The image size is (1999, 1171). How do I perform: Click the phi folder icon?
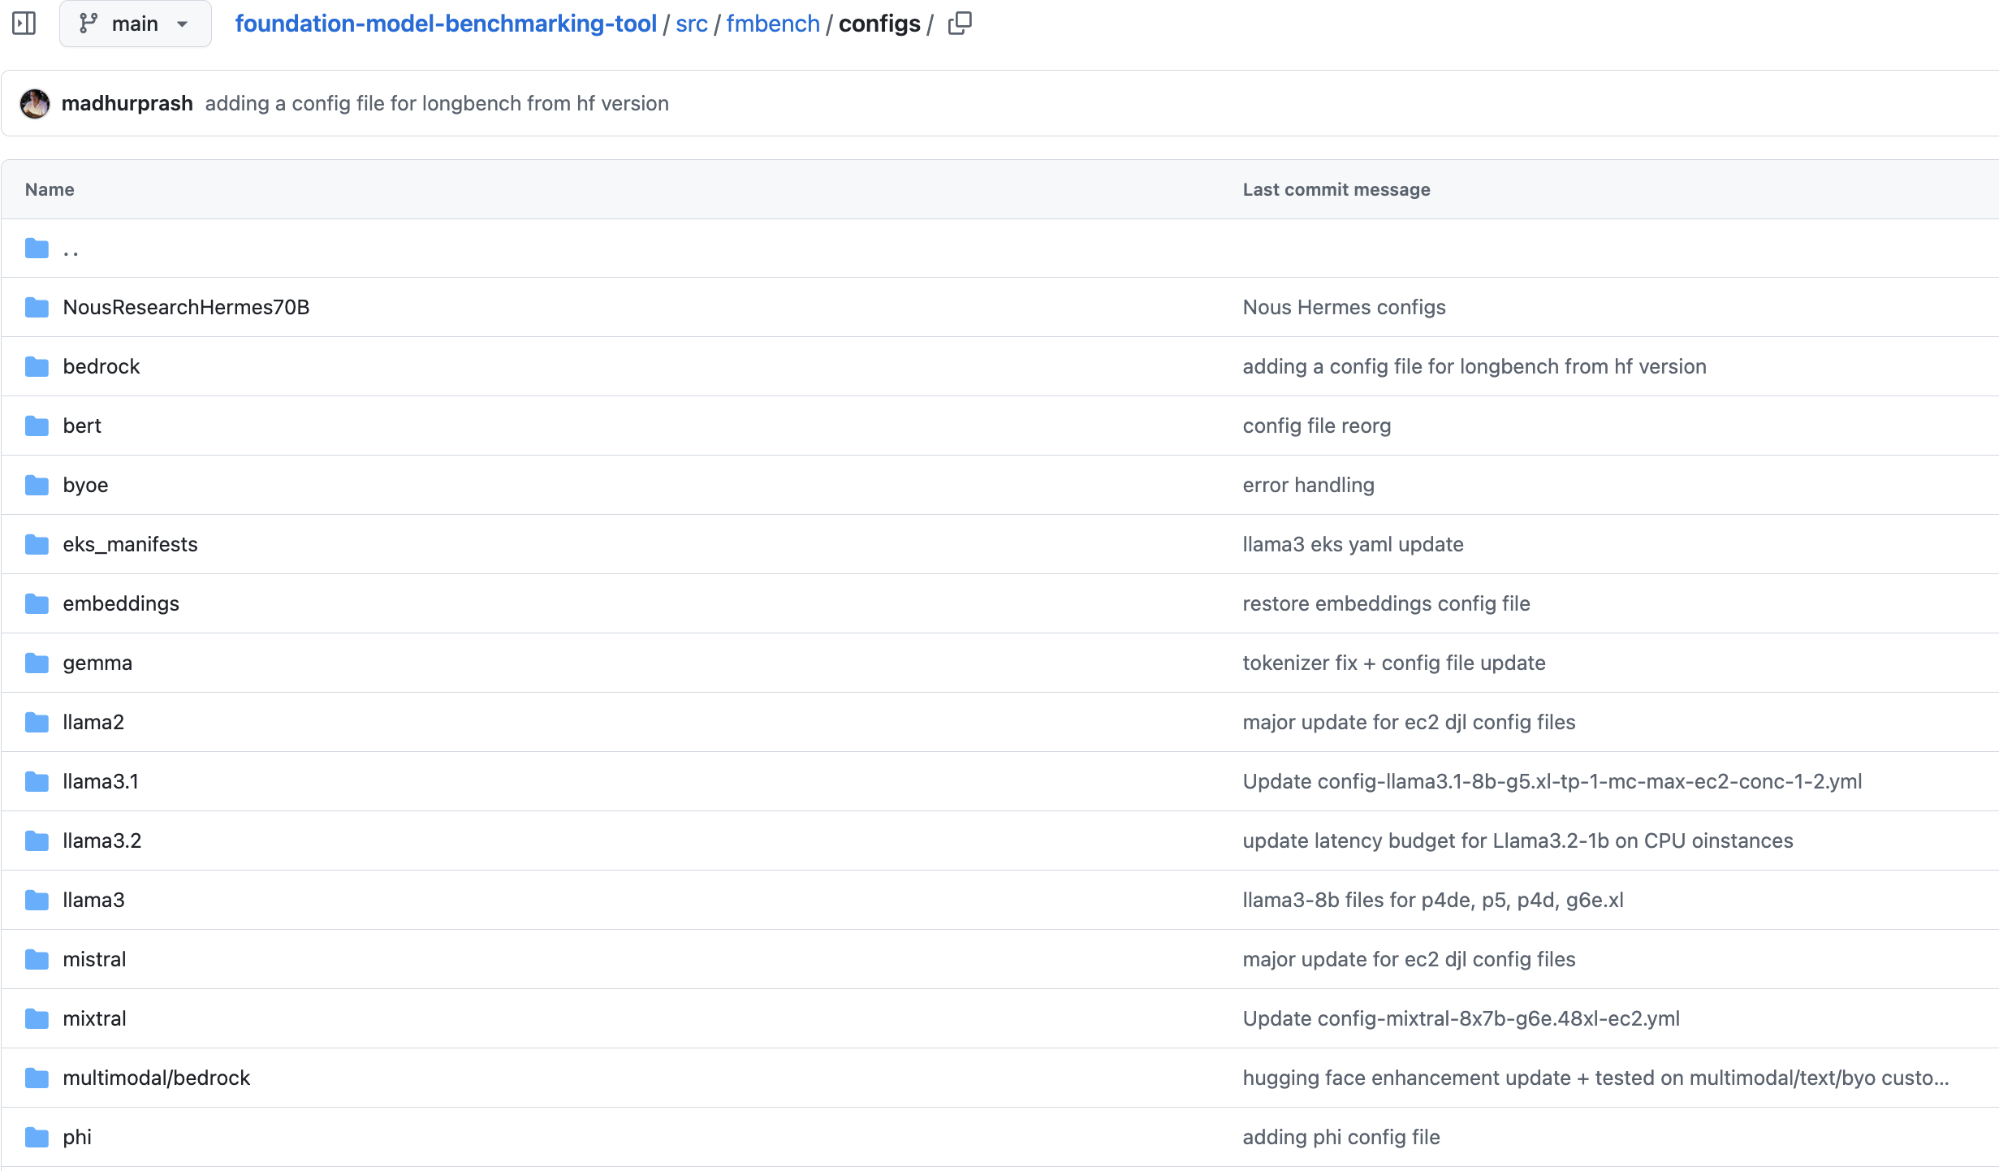coord(37,1137)
